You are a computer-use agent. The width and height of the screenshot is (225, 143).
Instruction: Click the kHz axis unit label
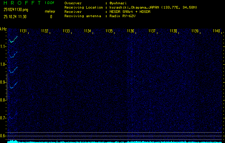(x=3, y=29)
